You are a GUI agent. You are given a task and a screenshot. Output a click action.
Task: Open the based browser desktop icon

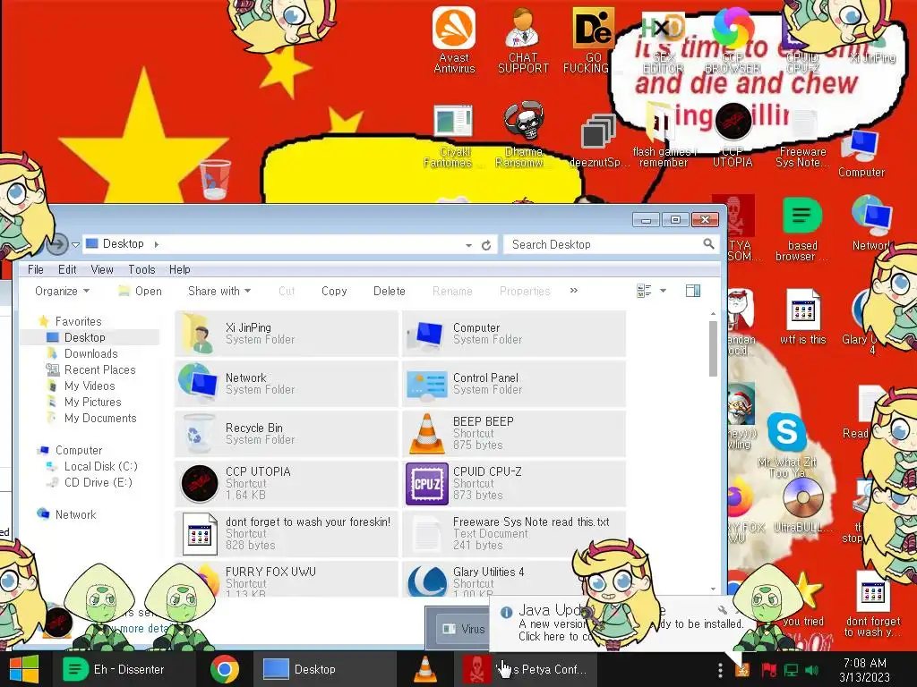coord(802,229)
